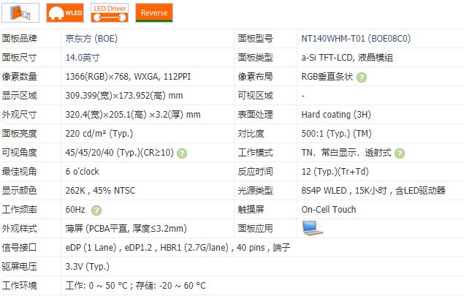Click the LED Driver icon
This screenshot has height=296, width=464.
(x=110, y=12)
